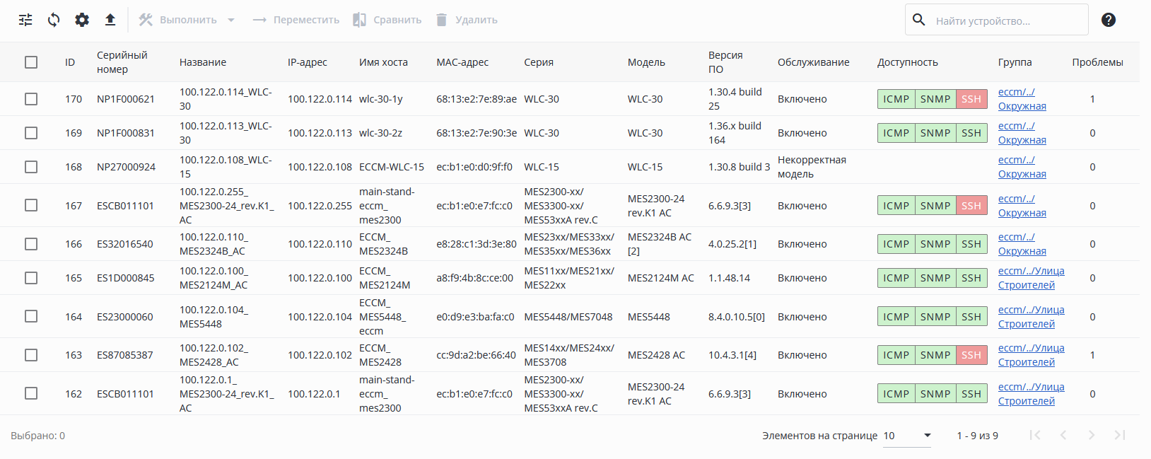Open group link eccm/../Окружная for ID 169
This screenshot has width=1151, height=459.
click(1022, 133)
